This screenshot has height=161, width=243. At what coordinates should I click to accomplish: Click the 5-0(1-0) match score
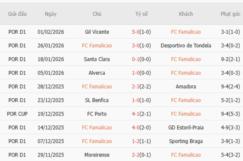(141, 32)
